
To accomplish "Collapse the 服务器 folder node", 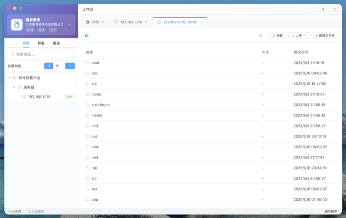I will coord(14,87).
